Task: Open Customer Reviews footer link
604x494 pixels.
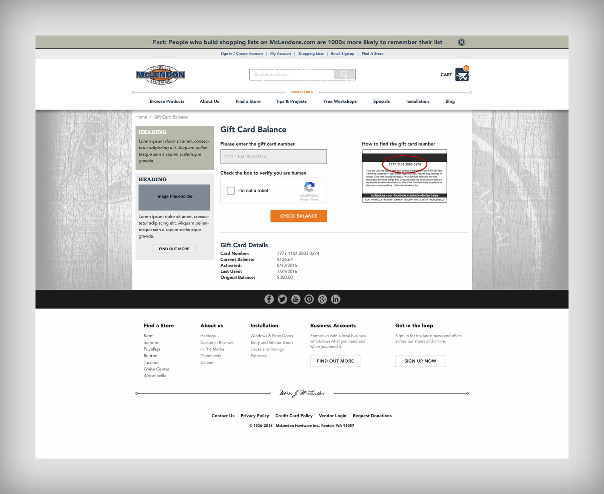Action: (x=217, y=343)
